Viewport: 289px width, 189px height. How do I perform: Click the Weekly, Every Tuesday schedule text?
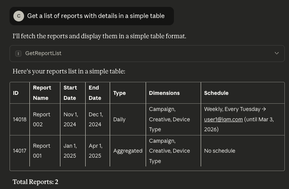pos(232,109)
